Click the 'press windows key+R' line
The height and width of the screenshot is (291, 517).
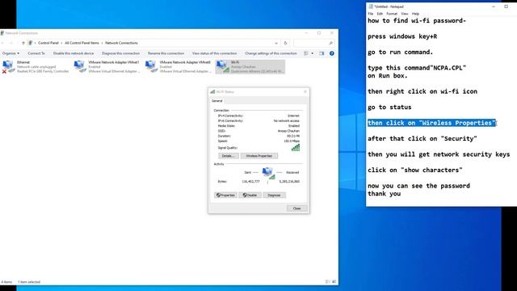402,36
